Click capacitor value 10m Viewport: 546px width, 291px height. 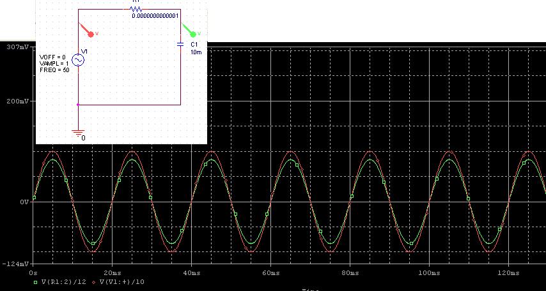[196, 52]
